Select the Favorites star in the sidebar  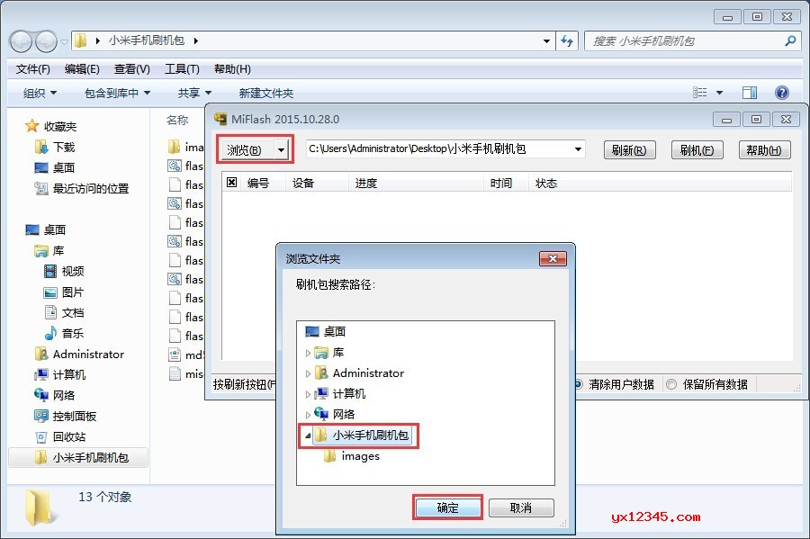[x=32, y=126]
